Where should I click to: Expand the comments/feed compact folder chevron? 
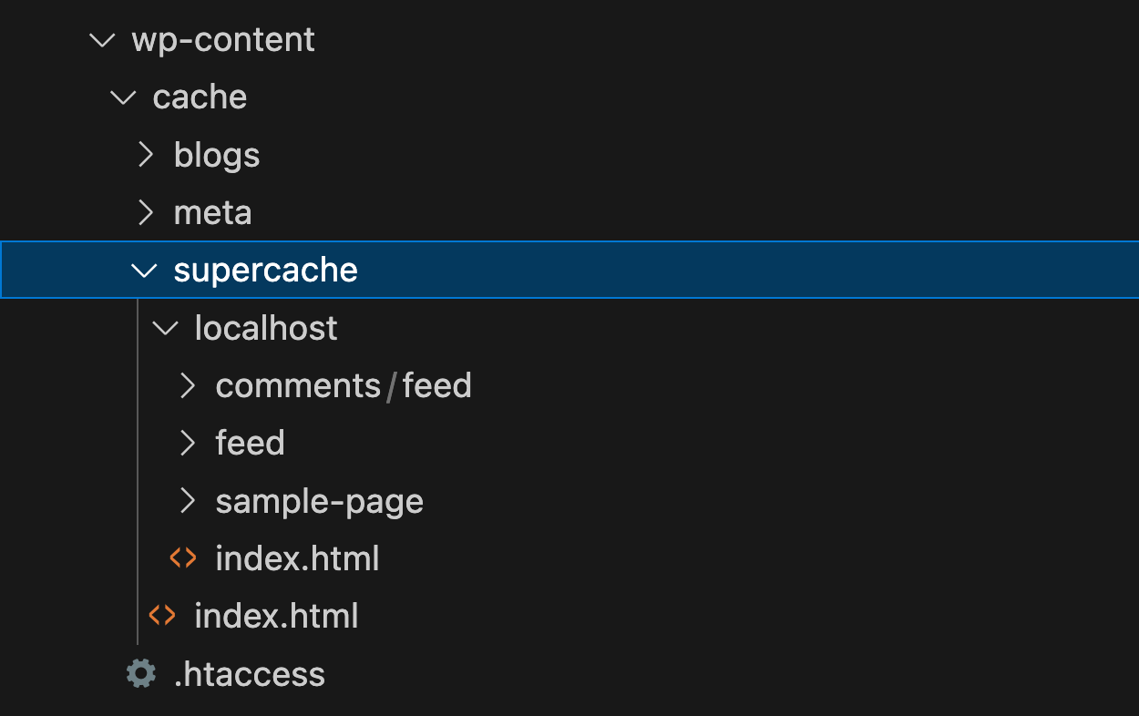click(x=187, y=385)
